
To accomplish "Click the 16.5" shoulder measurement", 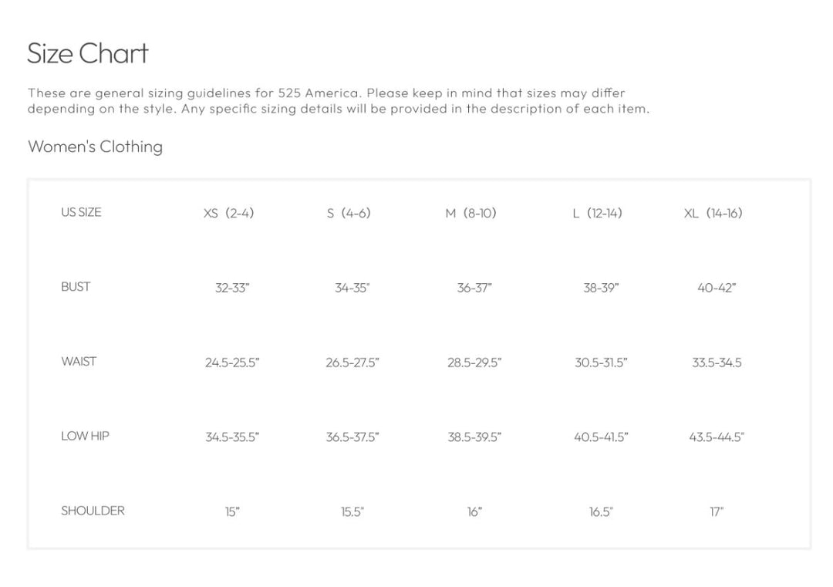I will [x=601, y=512].
